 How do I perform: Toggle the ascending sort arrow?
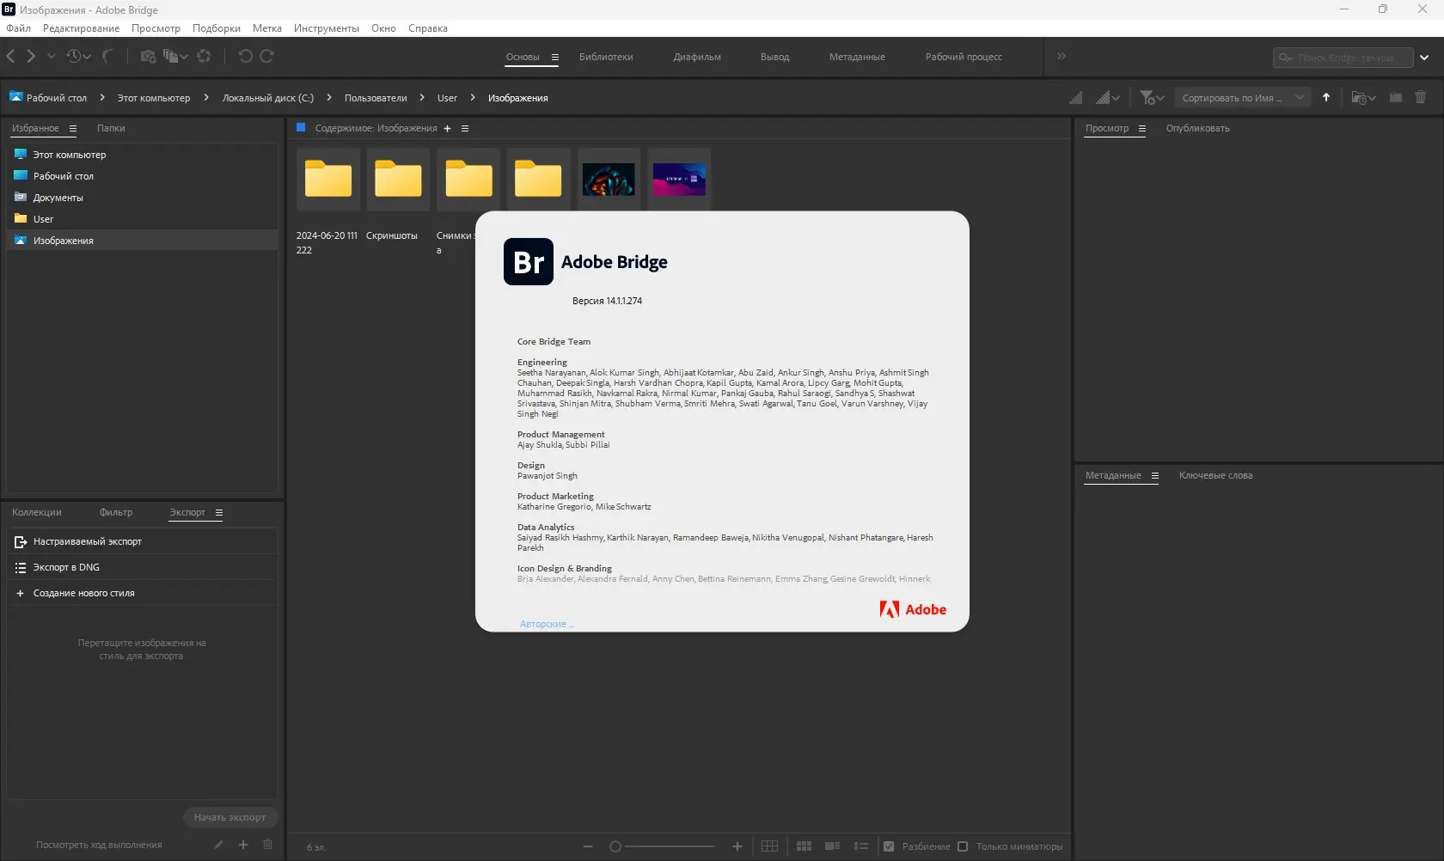(1326, 97)
